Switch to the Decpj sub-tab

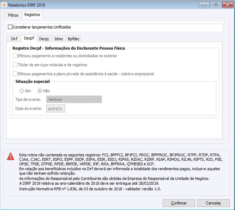pyautogui.click(x=44, y=39)
